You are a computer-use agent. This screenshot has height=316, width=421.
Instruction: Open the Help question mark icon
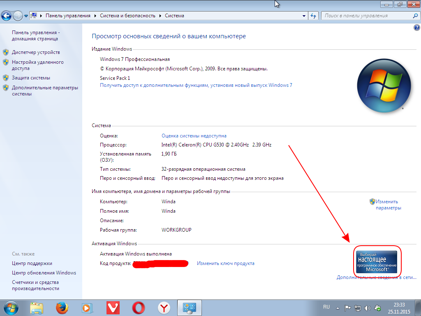pos(416,28)
